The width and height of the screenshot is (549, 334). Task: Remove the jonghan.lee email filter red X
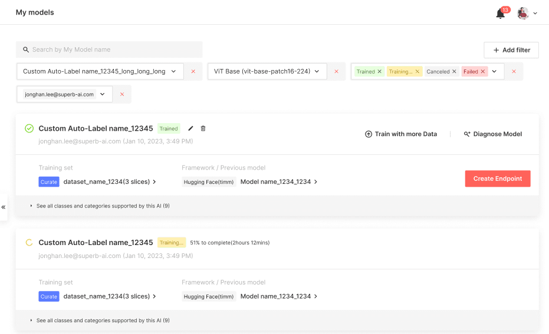click(x=122, y=94)
